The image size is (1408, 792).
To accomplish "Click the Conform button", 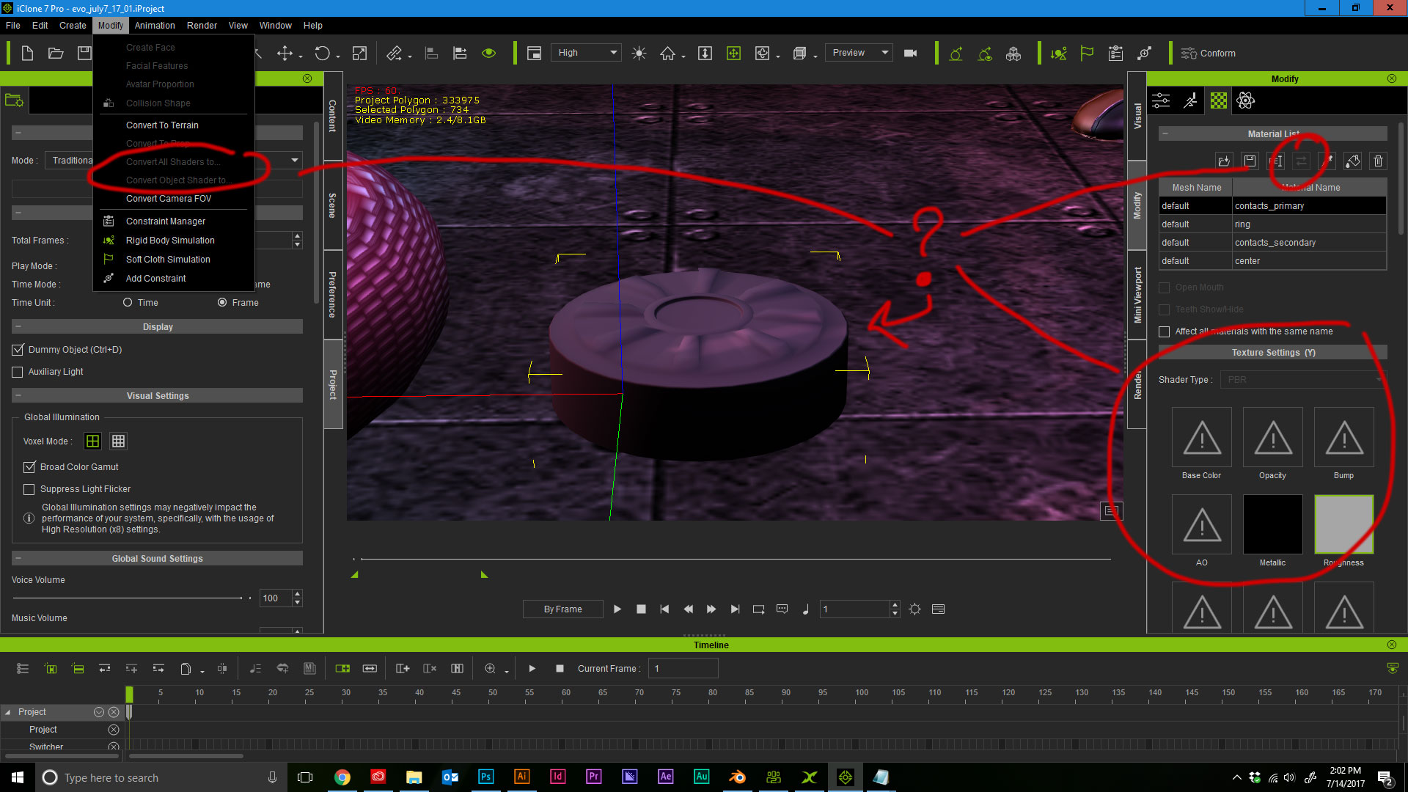I will 1208,53.
